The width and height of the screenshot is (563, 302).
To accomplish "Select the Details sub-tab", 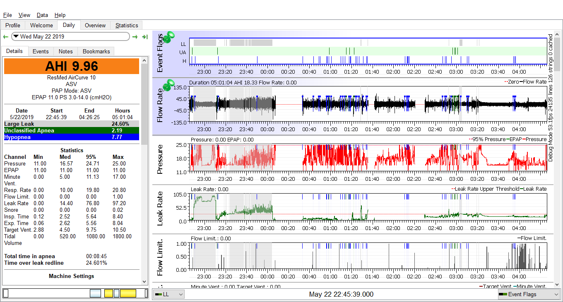I will 14,51.
